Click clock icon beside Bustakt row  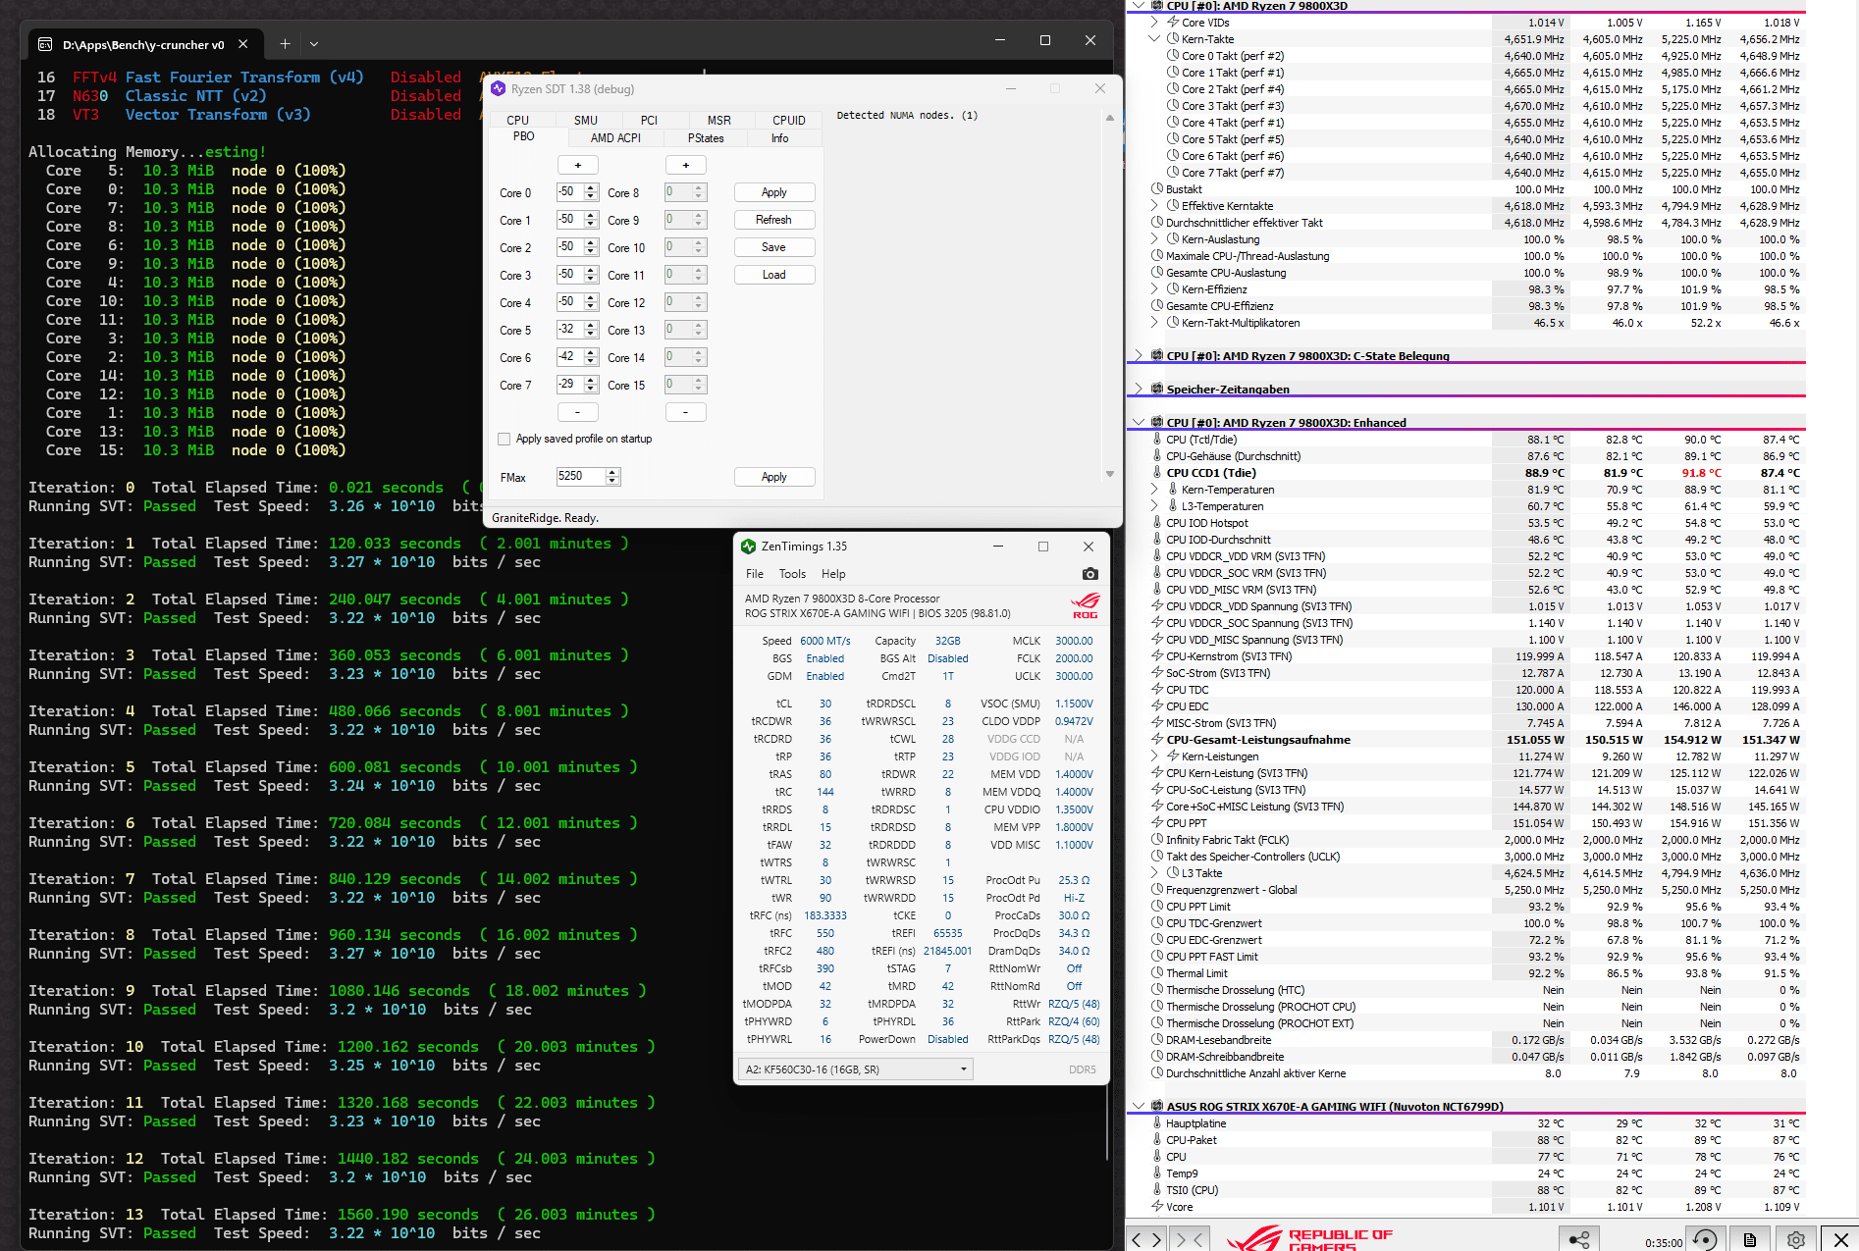point(1157,189)
